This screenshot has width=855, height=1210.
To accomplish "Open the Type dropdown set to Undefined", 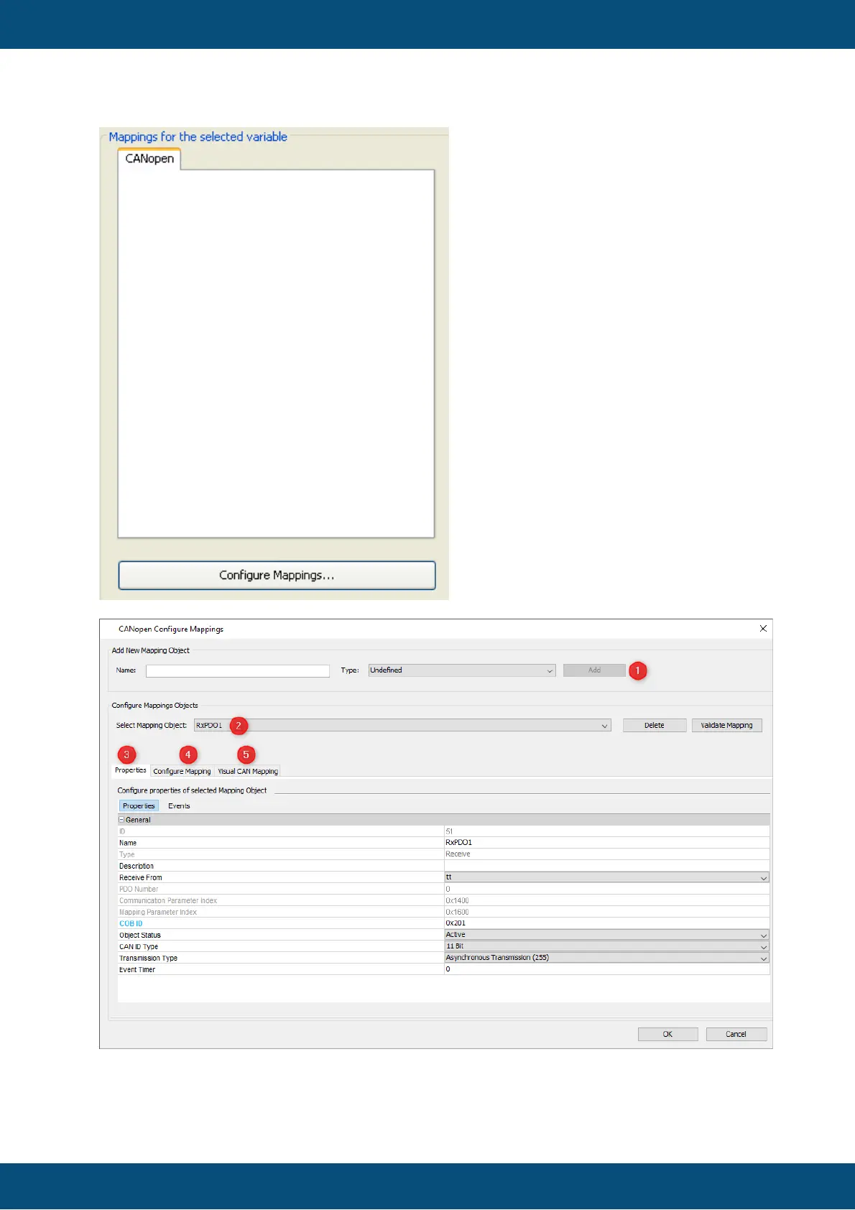I will click(x=462, y=670).
